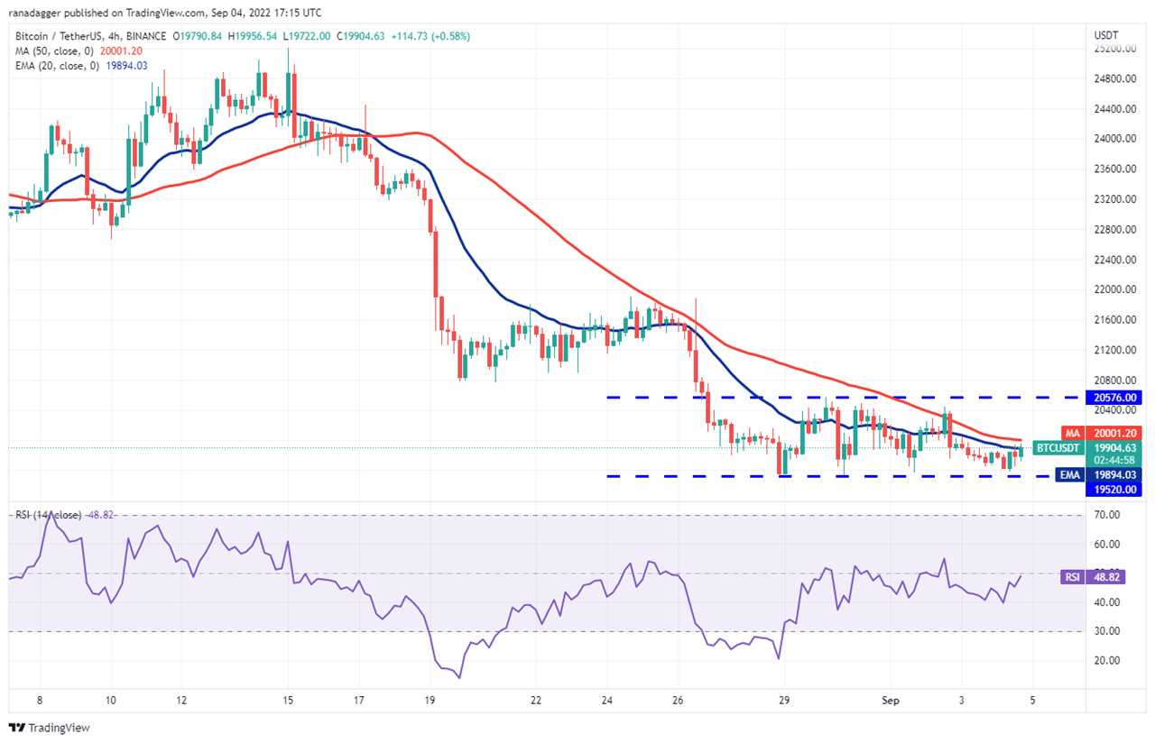Click the 20800.00 price axis label

point(1117,381)
